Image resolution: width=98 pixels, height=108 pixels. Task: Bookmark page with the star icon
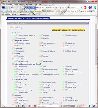coord(63,8)
